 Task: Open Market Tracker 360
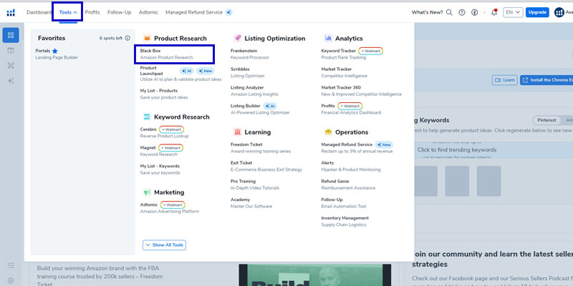click(x=361, y=91)
